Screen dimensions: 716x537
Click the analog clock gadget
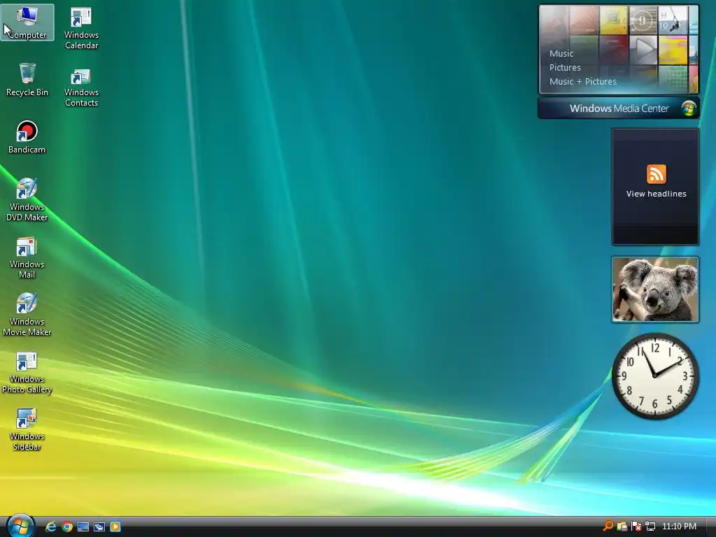[655, 375]
